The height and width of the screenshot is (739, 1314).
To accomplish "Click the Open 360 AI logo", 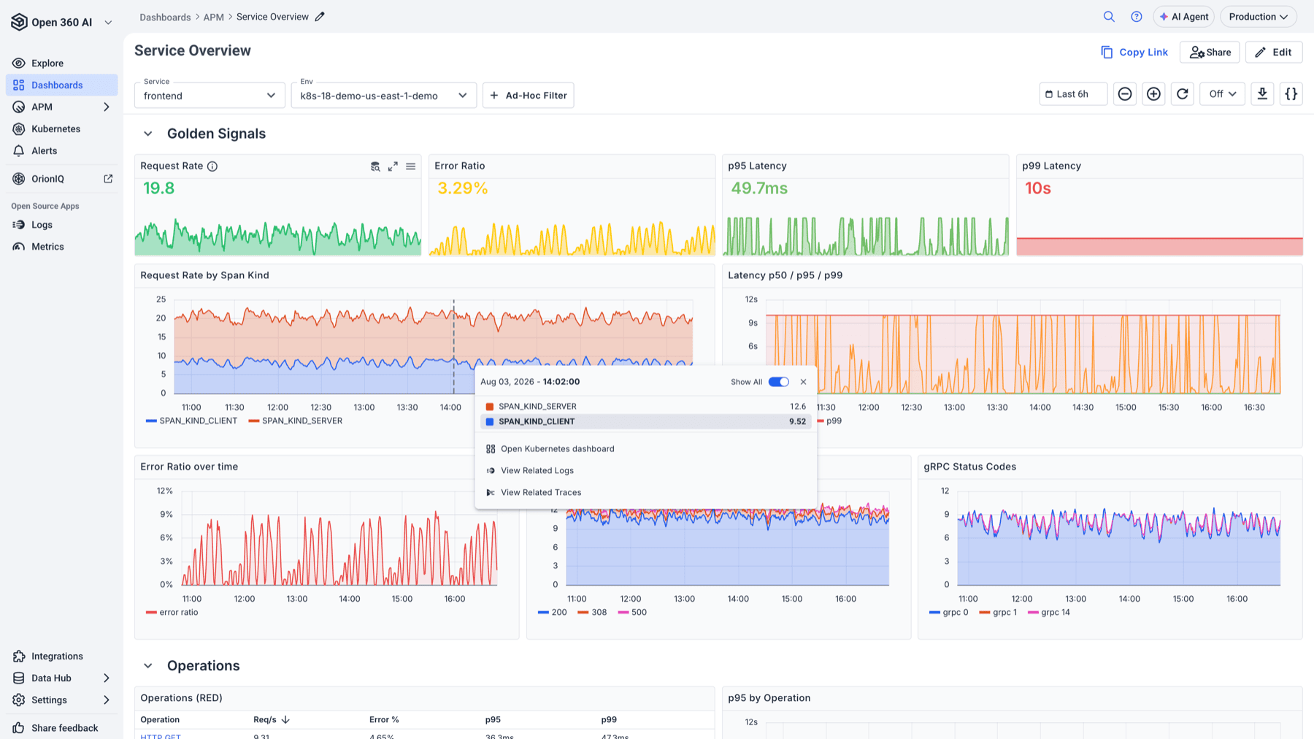I will [x=19, y=22].
